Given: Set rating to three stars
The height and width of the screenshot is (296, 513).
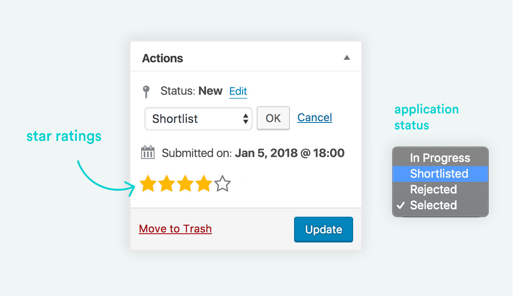Looking at the screenshot, I should tap(185, 183).
